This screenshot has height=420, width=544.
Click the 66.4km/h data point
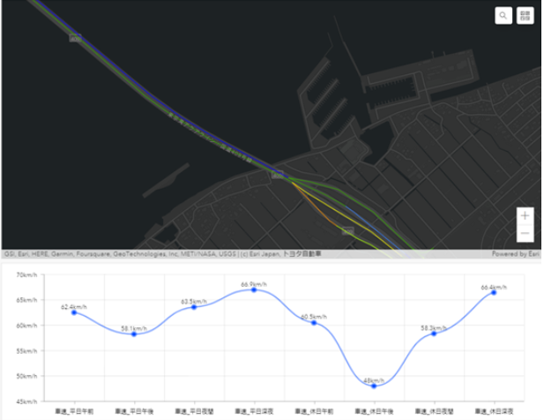click(x=494, y=292)
